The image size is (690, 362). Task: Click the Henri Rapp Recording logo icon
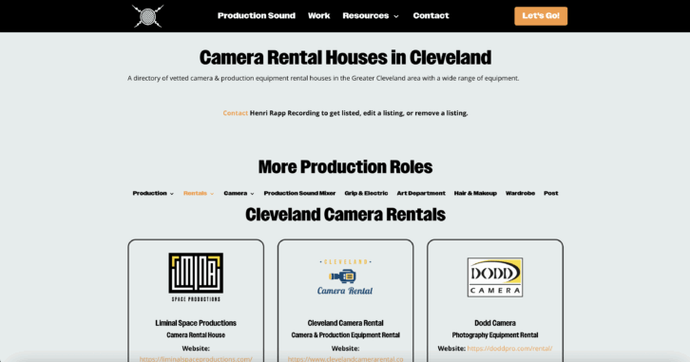click(148, 16)
